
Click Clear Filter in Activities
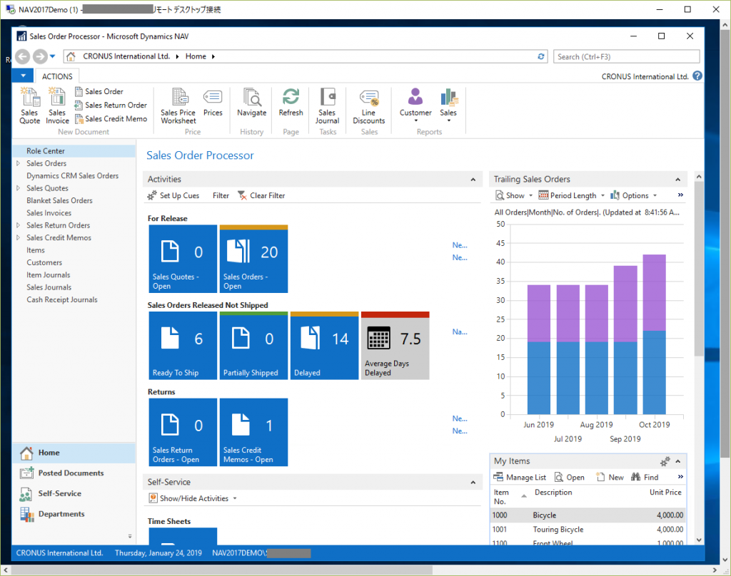(261, 195)
